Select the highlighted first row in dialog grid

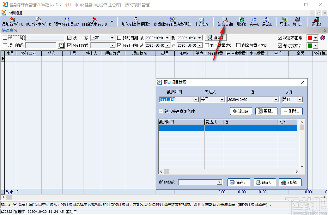(228, 128)
